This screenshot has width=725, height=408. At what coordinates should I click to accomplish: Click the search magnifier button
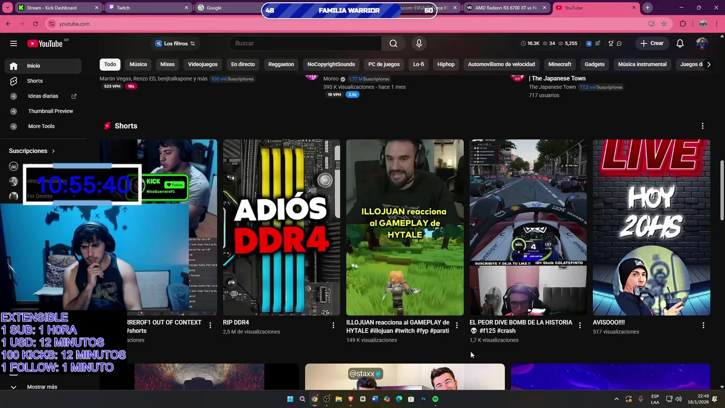point(393,44)
